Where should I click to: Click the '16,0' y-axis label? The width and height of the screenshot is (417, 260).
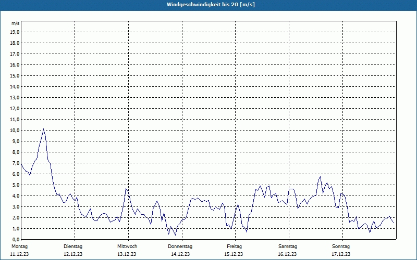pos(15,64)
